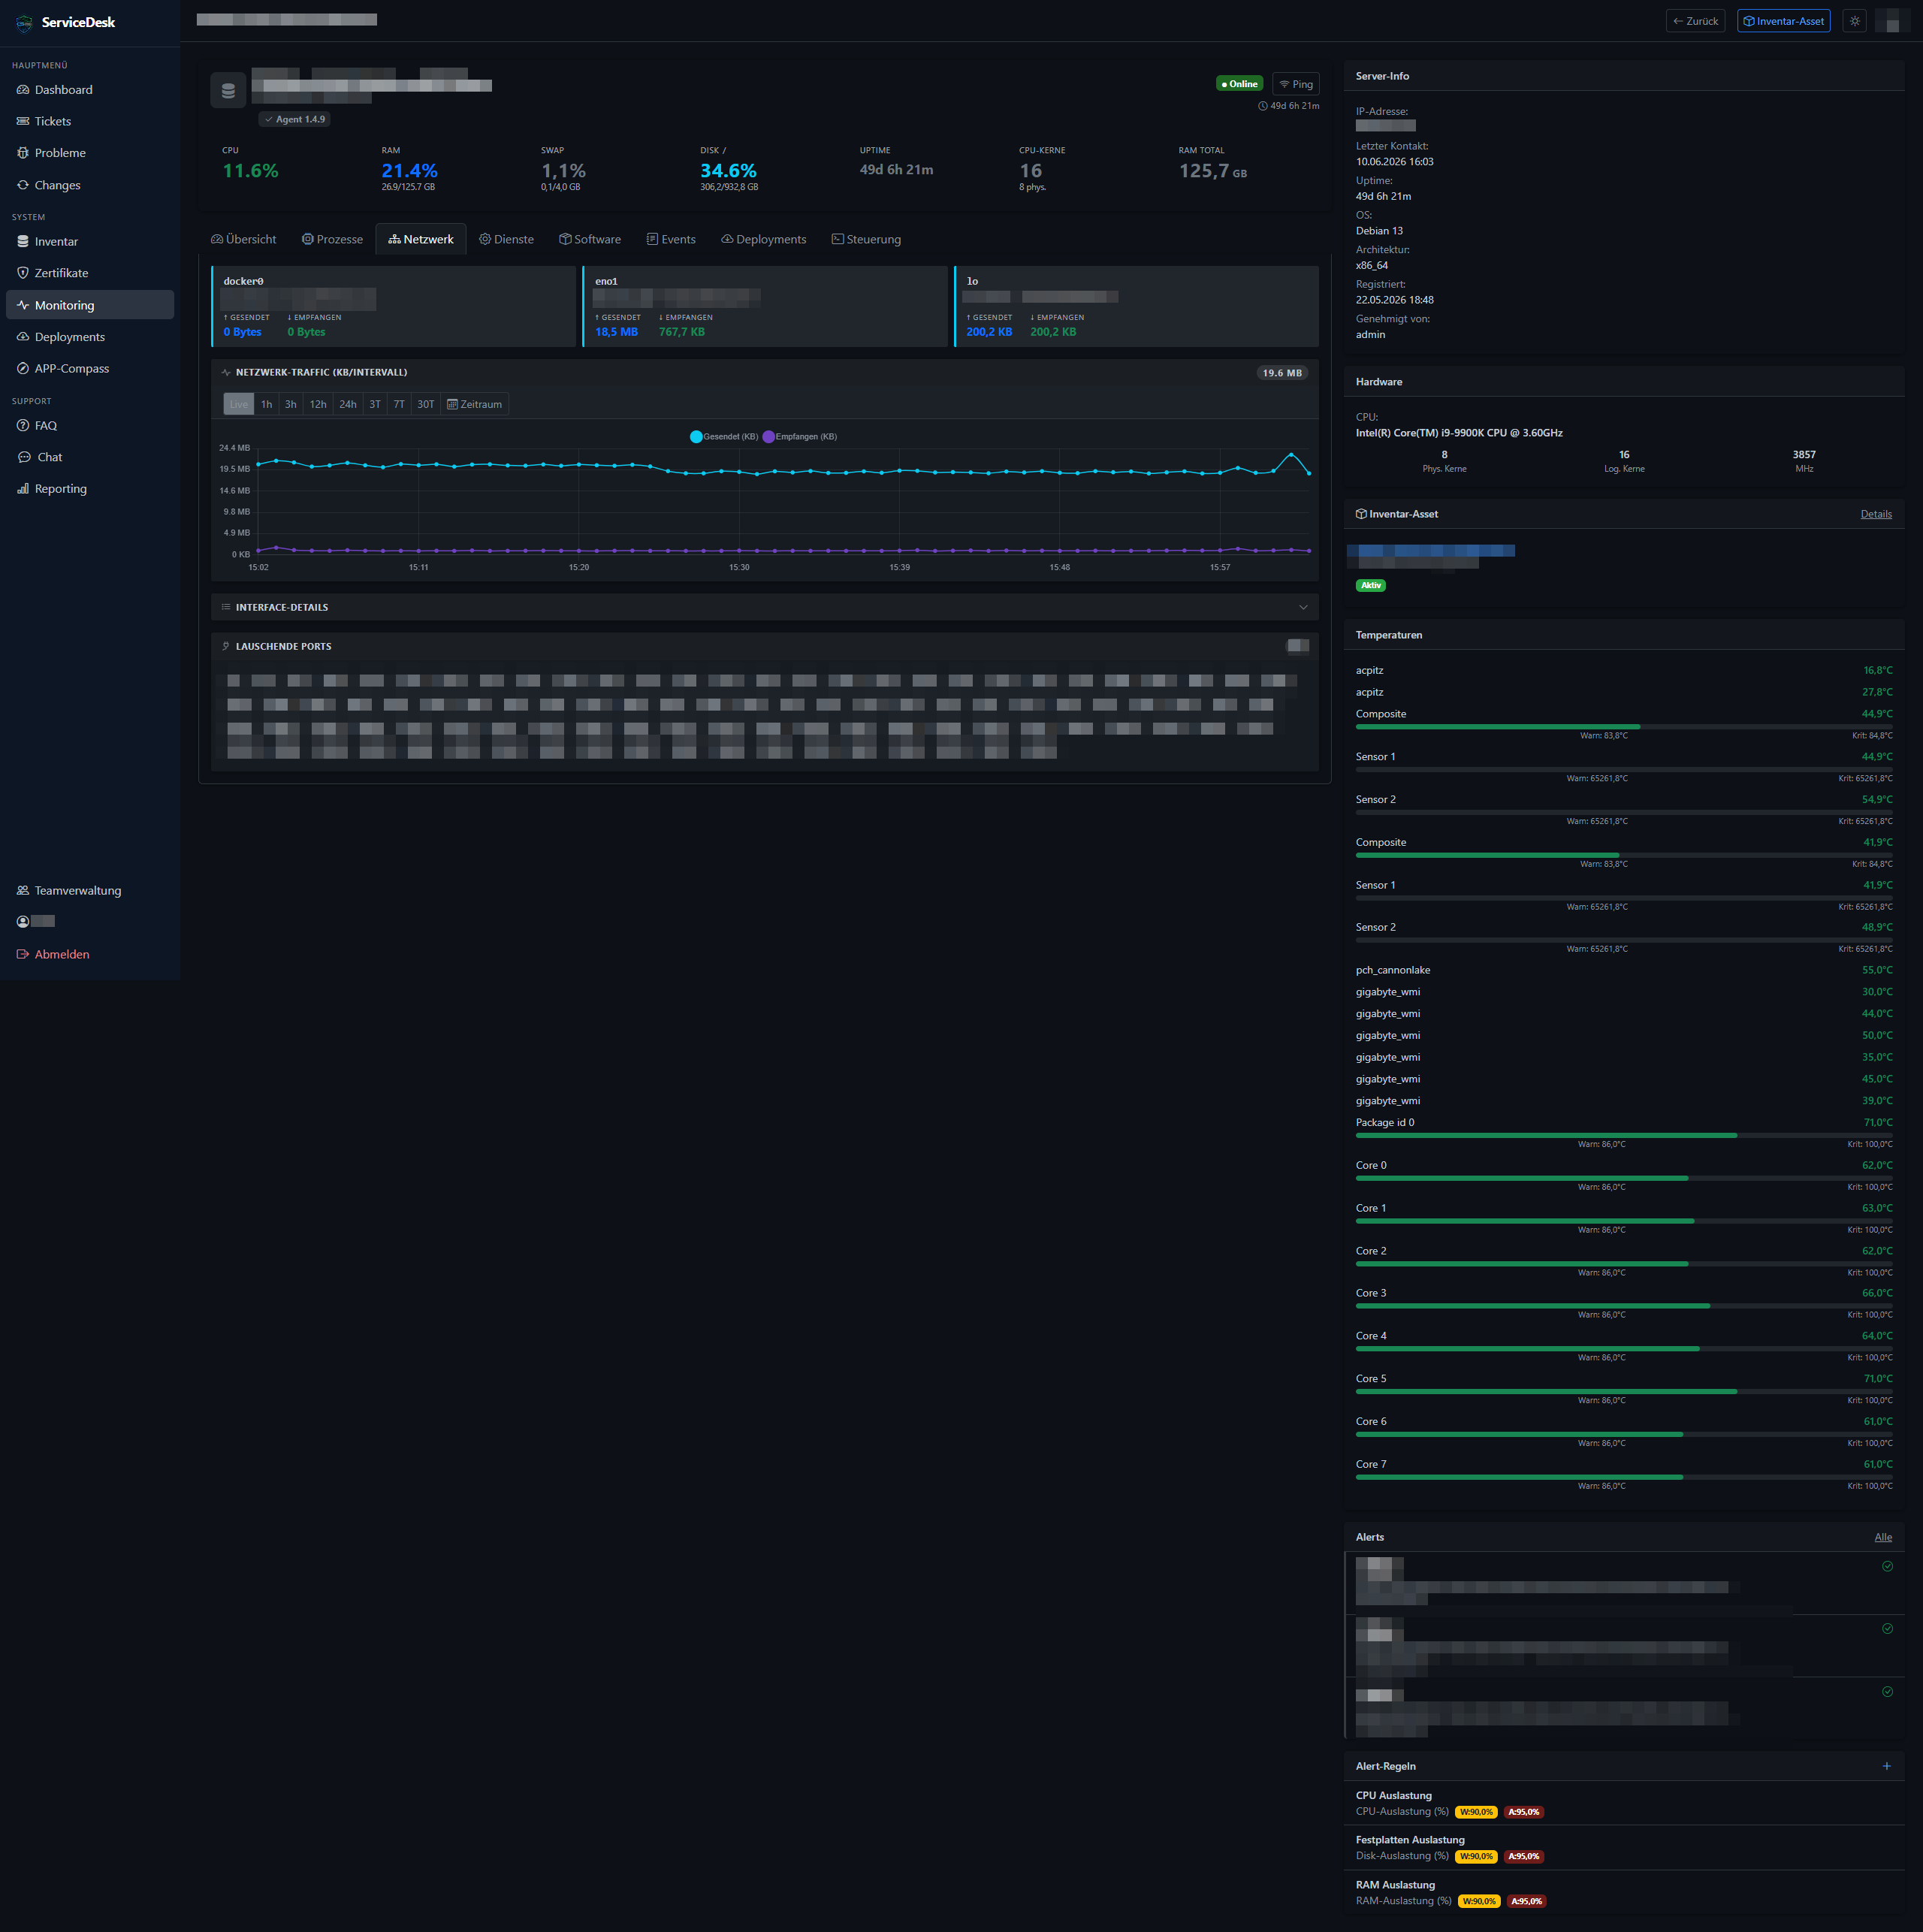
Task: Click the ServiceDesk logo
Action: click(x=25, y=23)
